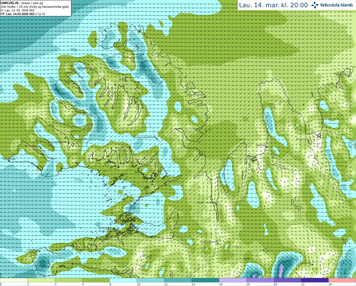Click the legend scale value 16
Viewport: 356px width, 286px height.
tap(221, 284)
